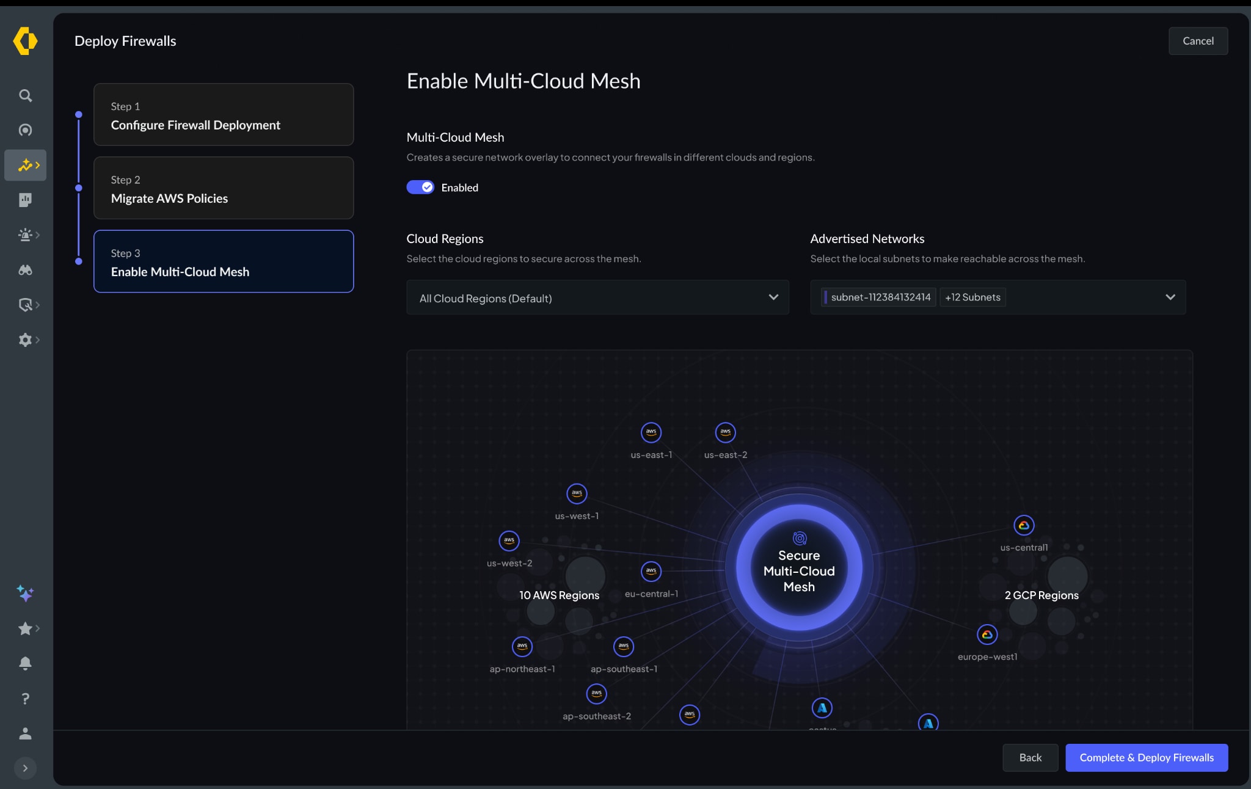This screenshot has height=789, width=1251.
Task: Click the 2 GCP Regions label
Action: (x=1041, y=595)
